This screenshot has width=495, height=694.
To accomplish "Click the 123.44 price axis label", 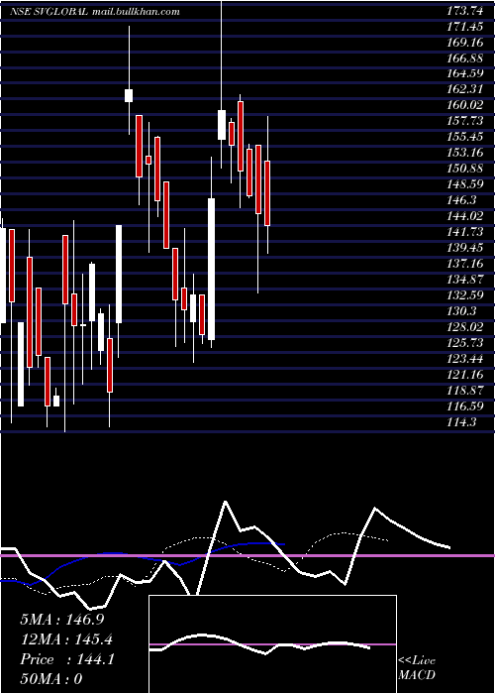I will click(x=465, y=359).
